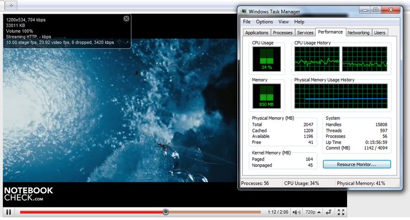Seek to the unplayed part of the progress bar
The height and width of the screenshot is (220, 410).
click(x=215, y=212)
